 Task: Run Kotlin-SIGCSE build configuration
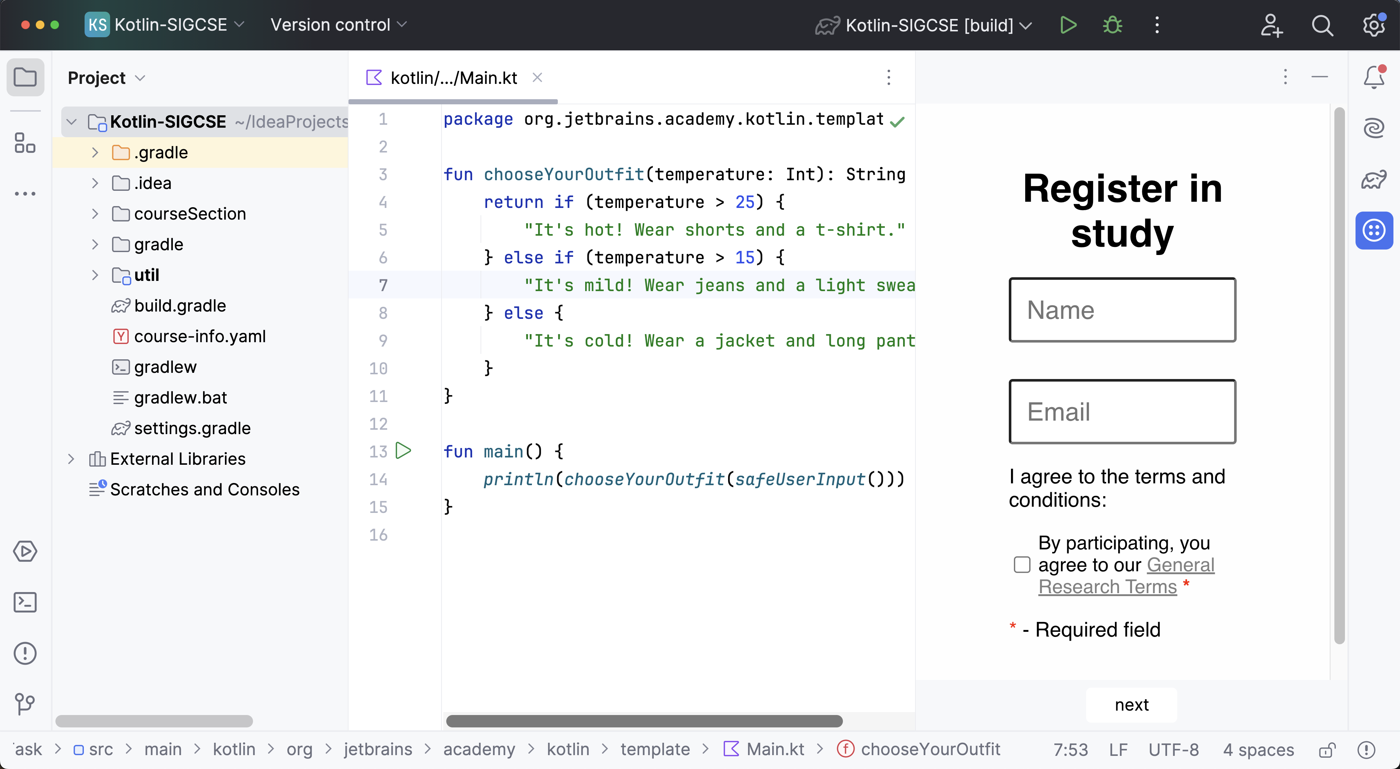pos(1069,25)
